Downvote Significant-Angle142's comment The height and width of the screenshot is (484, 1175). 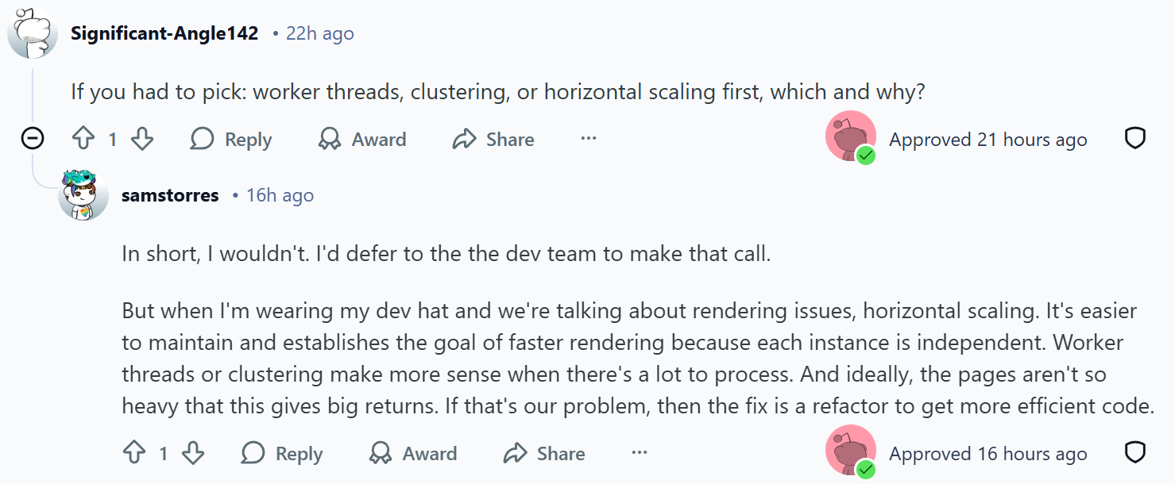[x=142, y=140]
